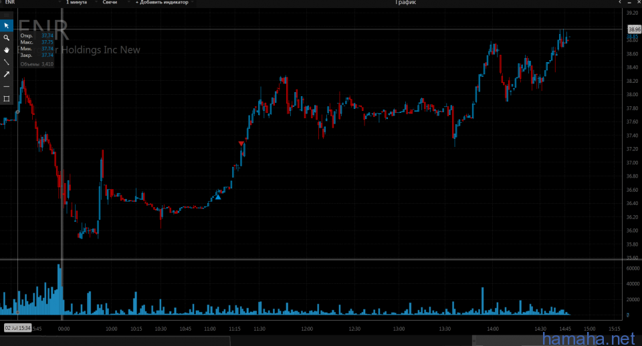This screenshot has width=642, height=346.
Task: Select the hand pan tool
Action: tap(7, 50)
